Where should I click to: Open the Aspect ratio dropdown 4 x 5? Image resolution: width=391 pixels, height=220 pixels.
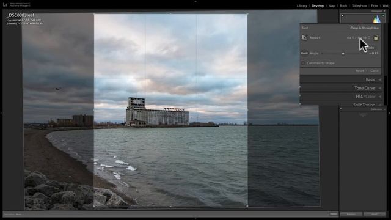[x=358, y=38]
